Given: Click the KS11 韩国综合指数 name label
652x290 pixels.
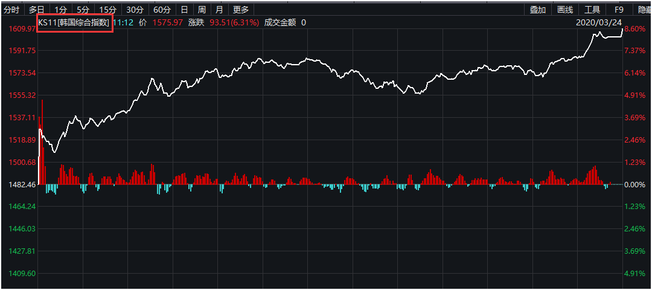Looking at the screenshot, I should 74,22.
